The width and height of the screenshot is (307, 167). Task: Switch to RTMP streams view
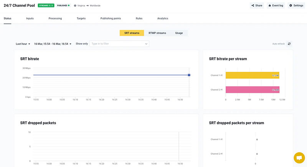pos(157,33)
